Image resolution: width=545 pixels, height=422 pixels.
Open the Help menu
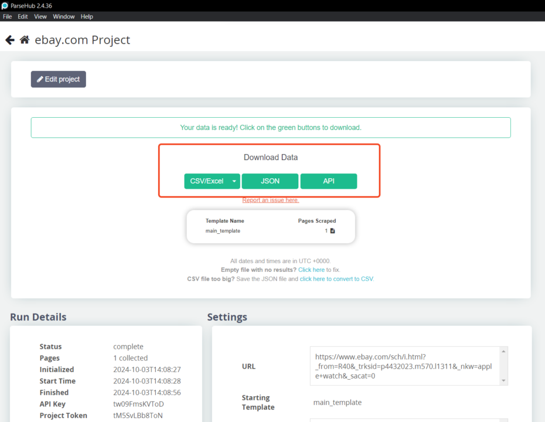click(87, 16)
